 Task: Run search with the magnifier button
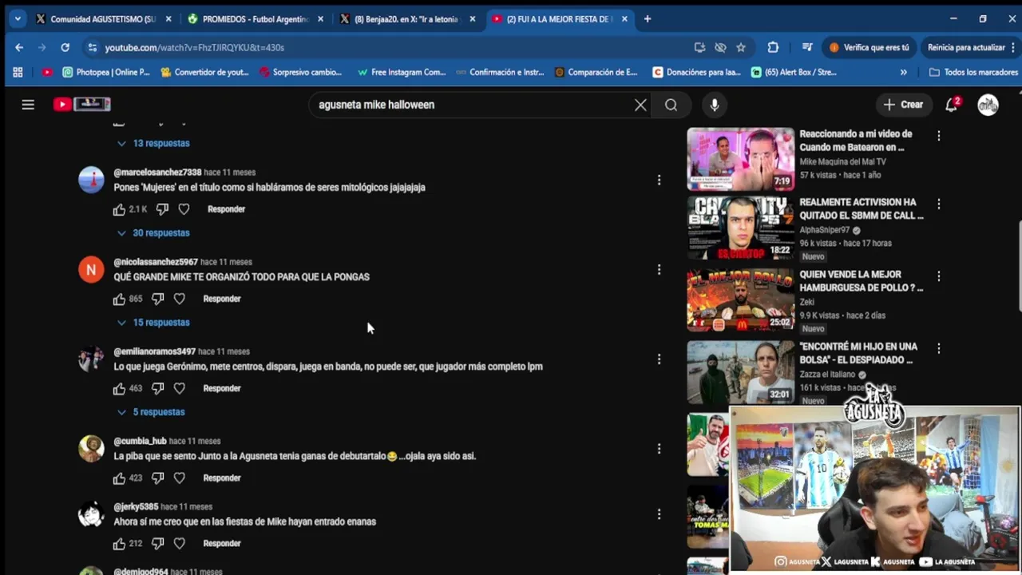pos(671,105)
